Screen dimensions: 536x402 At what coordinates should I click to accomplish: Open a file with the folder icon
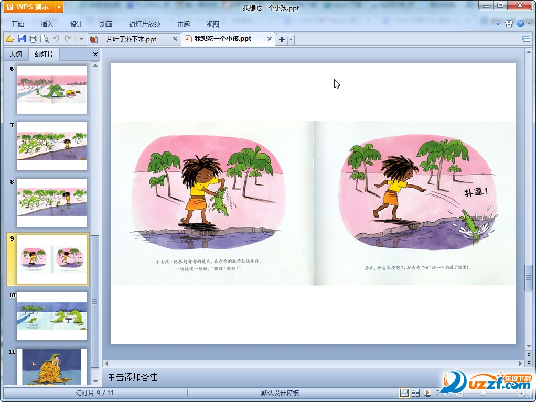(10, 39)
